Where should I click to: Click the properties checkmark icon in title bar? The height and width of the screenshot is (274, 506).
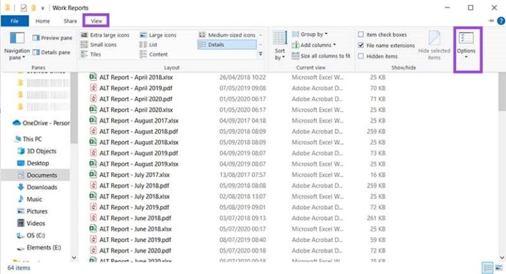pyautogui.click(x=24, y=8)
